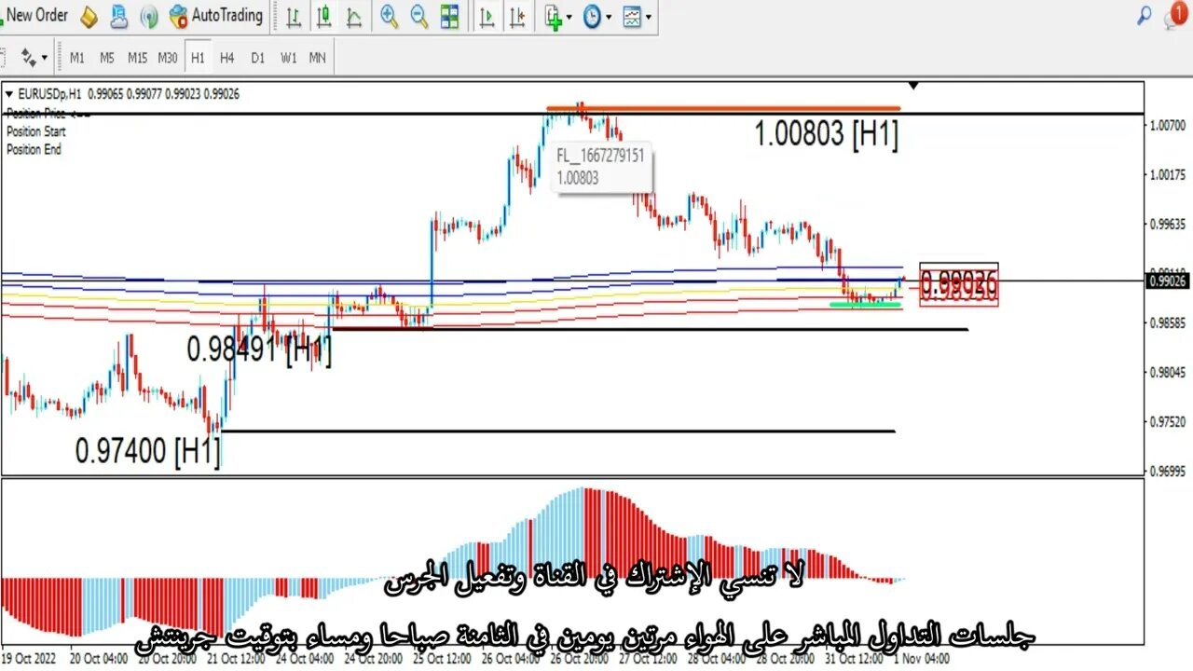
Task: Click the New Order button
Action: [35, 16]
